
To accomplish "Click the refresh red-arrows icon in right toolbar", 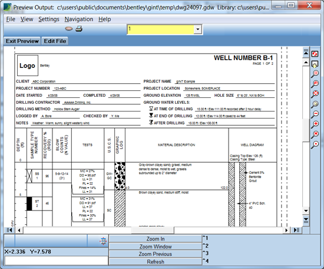I will pos(315,54).
